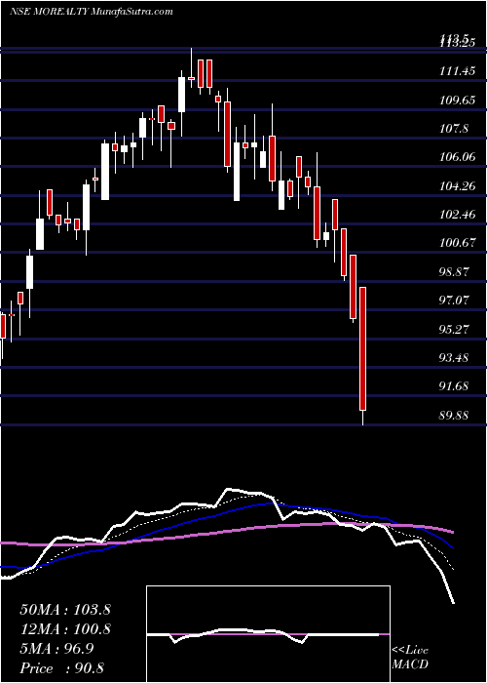Click the 104.26 price axis label

(458, 186)
